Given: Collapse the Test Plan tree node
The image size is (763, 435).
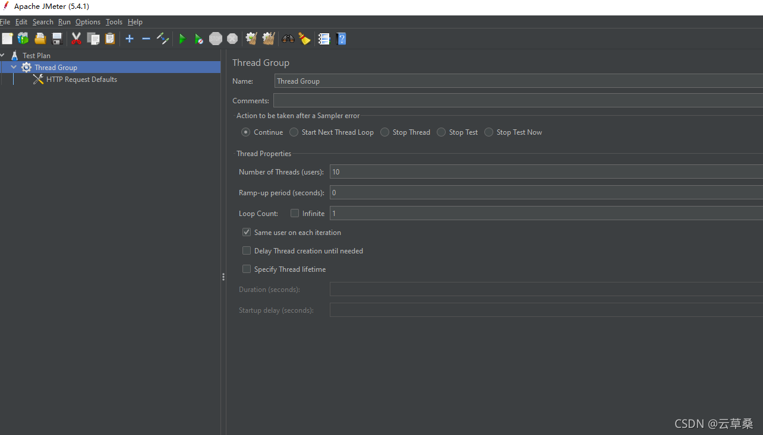Looking at the screenshot, I should (x=2, y=56).
